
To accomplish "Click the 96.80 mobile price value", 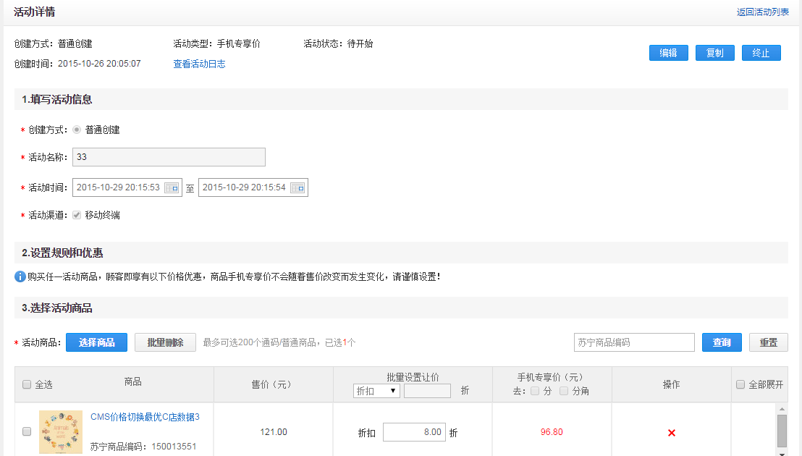I will pos(552,432).
